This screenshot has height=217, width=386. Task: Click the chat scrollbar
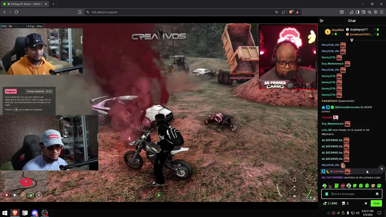(385, 175)
